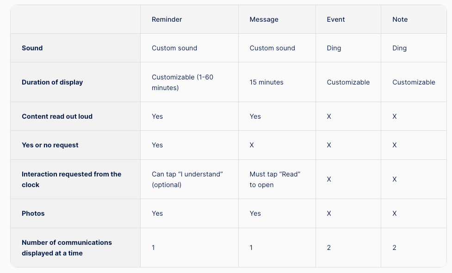Select the Note column header
The image size is (452, 273).
[x=400, y=19]
